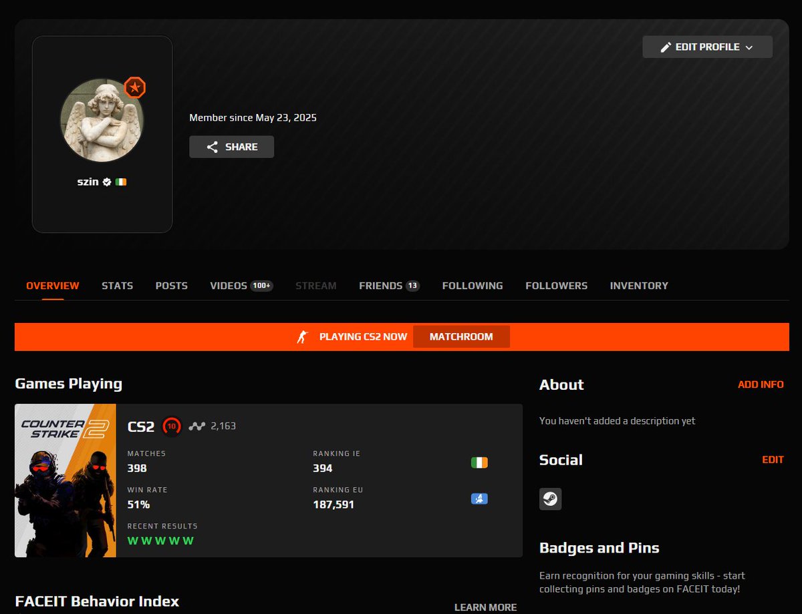Open the Videos tab

pyautogui.click(x=241, y=286)
